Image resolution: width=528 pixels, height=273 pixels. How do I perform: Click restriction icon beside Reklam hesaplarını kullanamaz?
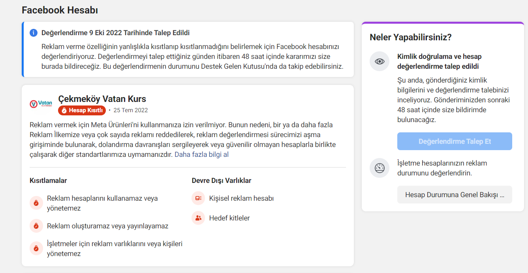click(x=36, y=203)
